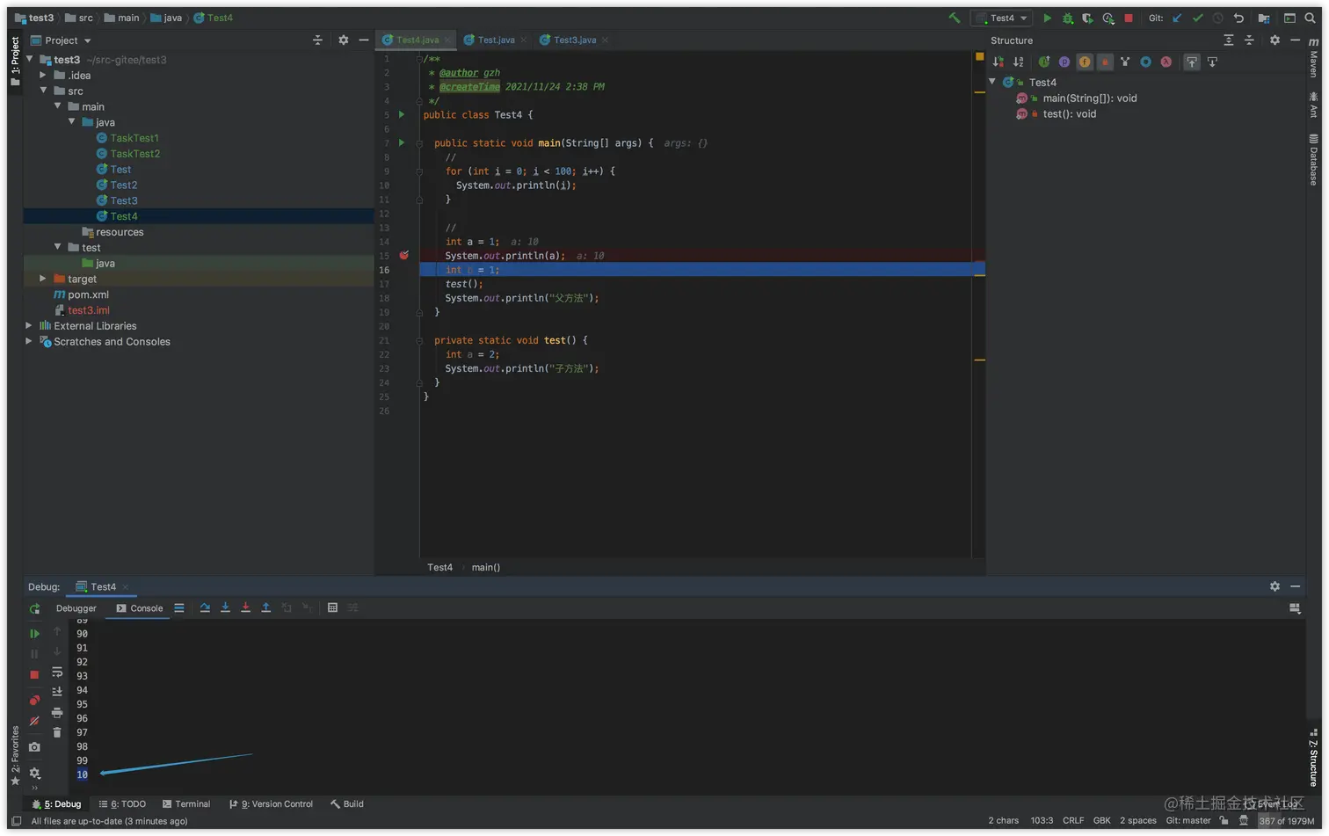The image size is (1329, 836).
Task: Open the Test4 run configuration dropdown
Action: point(1002,18)
